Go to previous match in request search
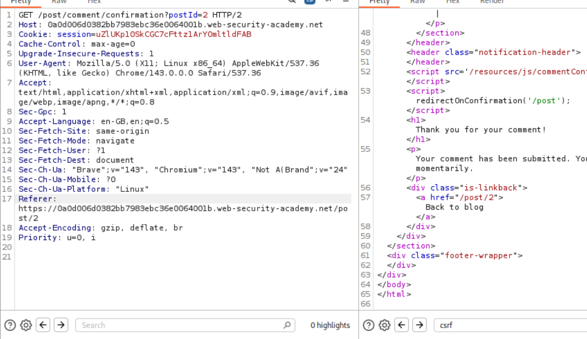This screenshot has height=339, width=587. coord(43,325)
